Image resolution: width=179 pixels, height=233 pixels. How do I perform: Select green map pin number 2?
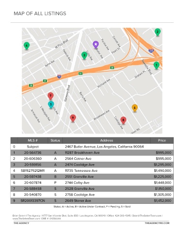(x=158, y=32)
